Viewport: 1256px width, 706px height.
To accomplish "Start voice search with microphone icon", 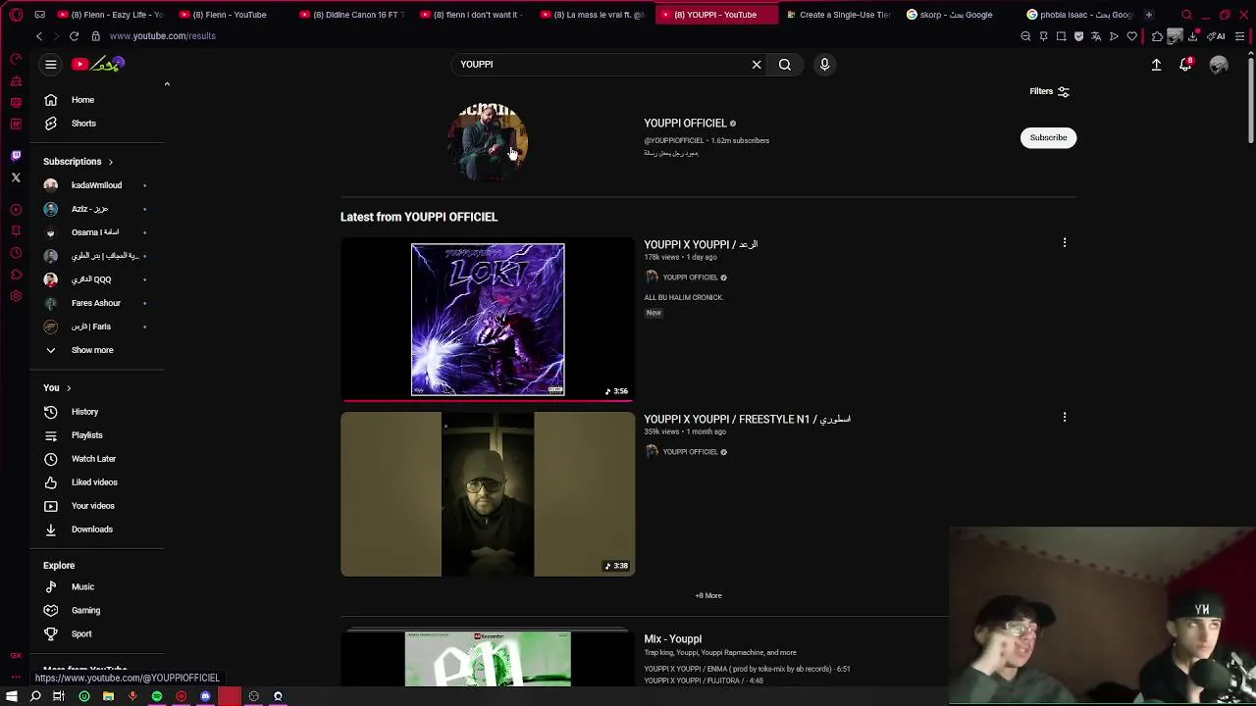I will (824, 65).
